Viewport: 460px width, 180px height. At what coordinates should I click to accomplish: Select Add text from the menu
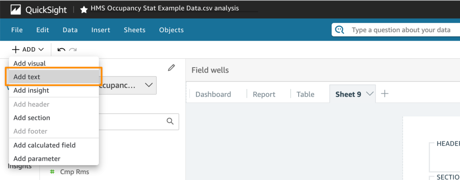[x=27, y=77]
